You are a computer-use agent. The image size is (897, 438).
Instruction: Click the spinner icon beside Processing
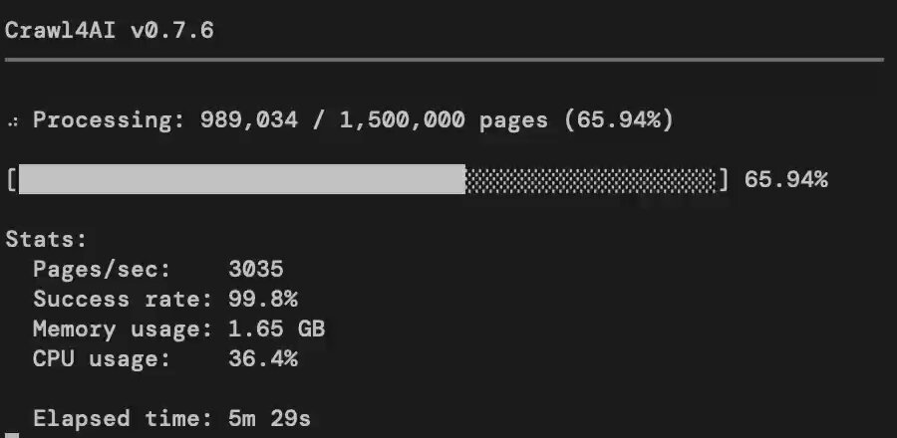[x=12, y=121]
